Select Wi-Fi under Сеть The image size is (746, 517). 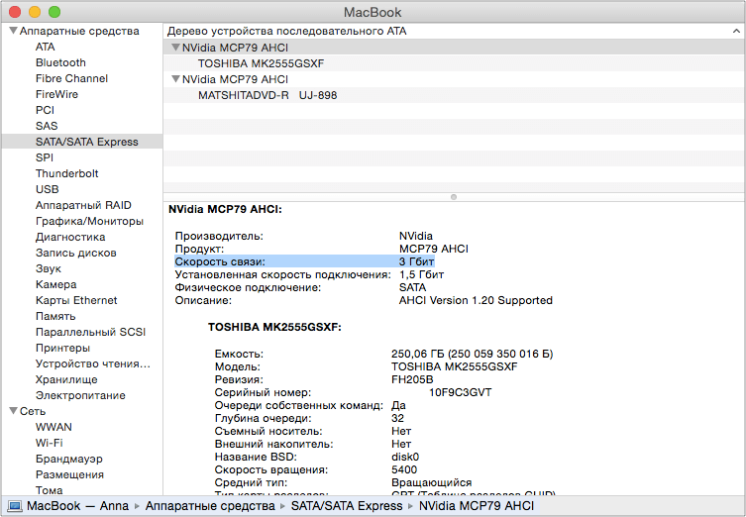(x=49, y=443)
